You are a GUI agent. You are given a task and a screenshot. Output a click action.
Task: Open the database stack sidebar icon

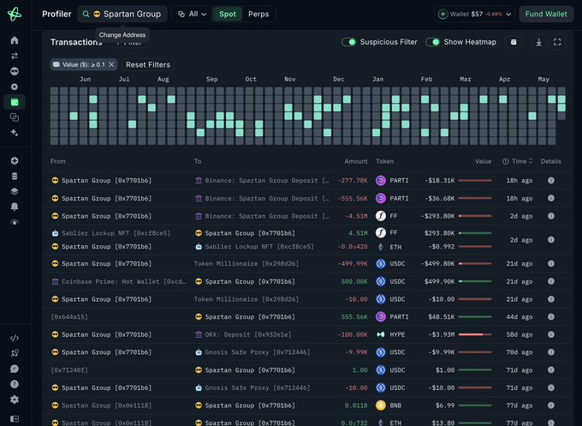(15, 177)
